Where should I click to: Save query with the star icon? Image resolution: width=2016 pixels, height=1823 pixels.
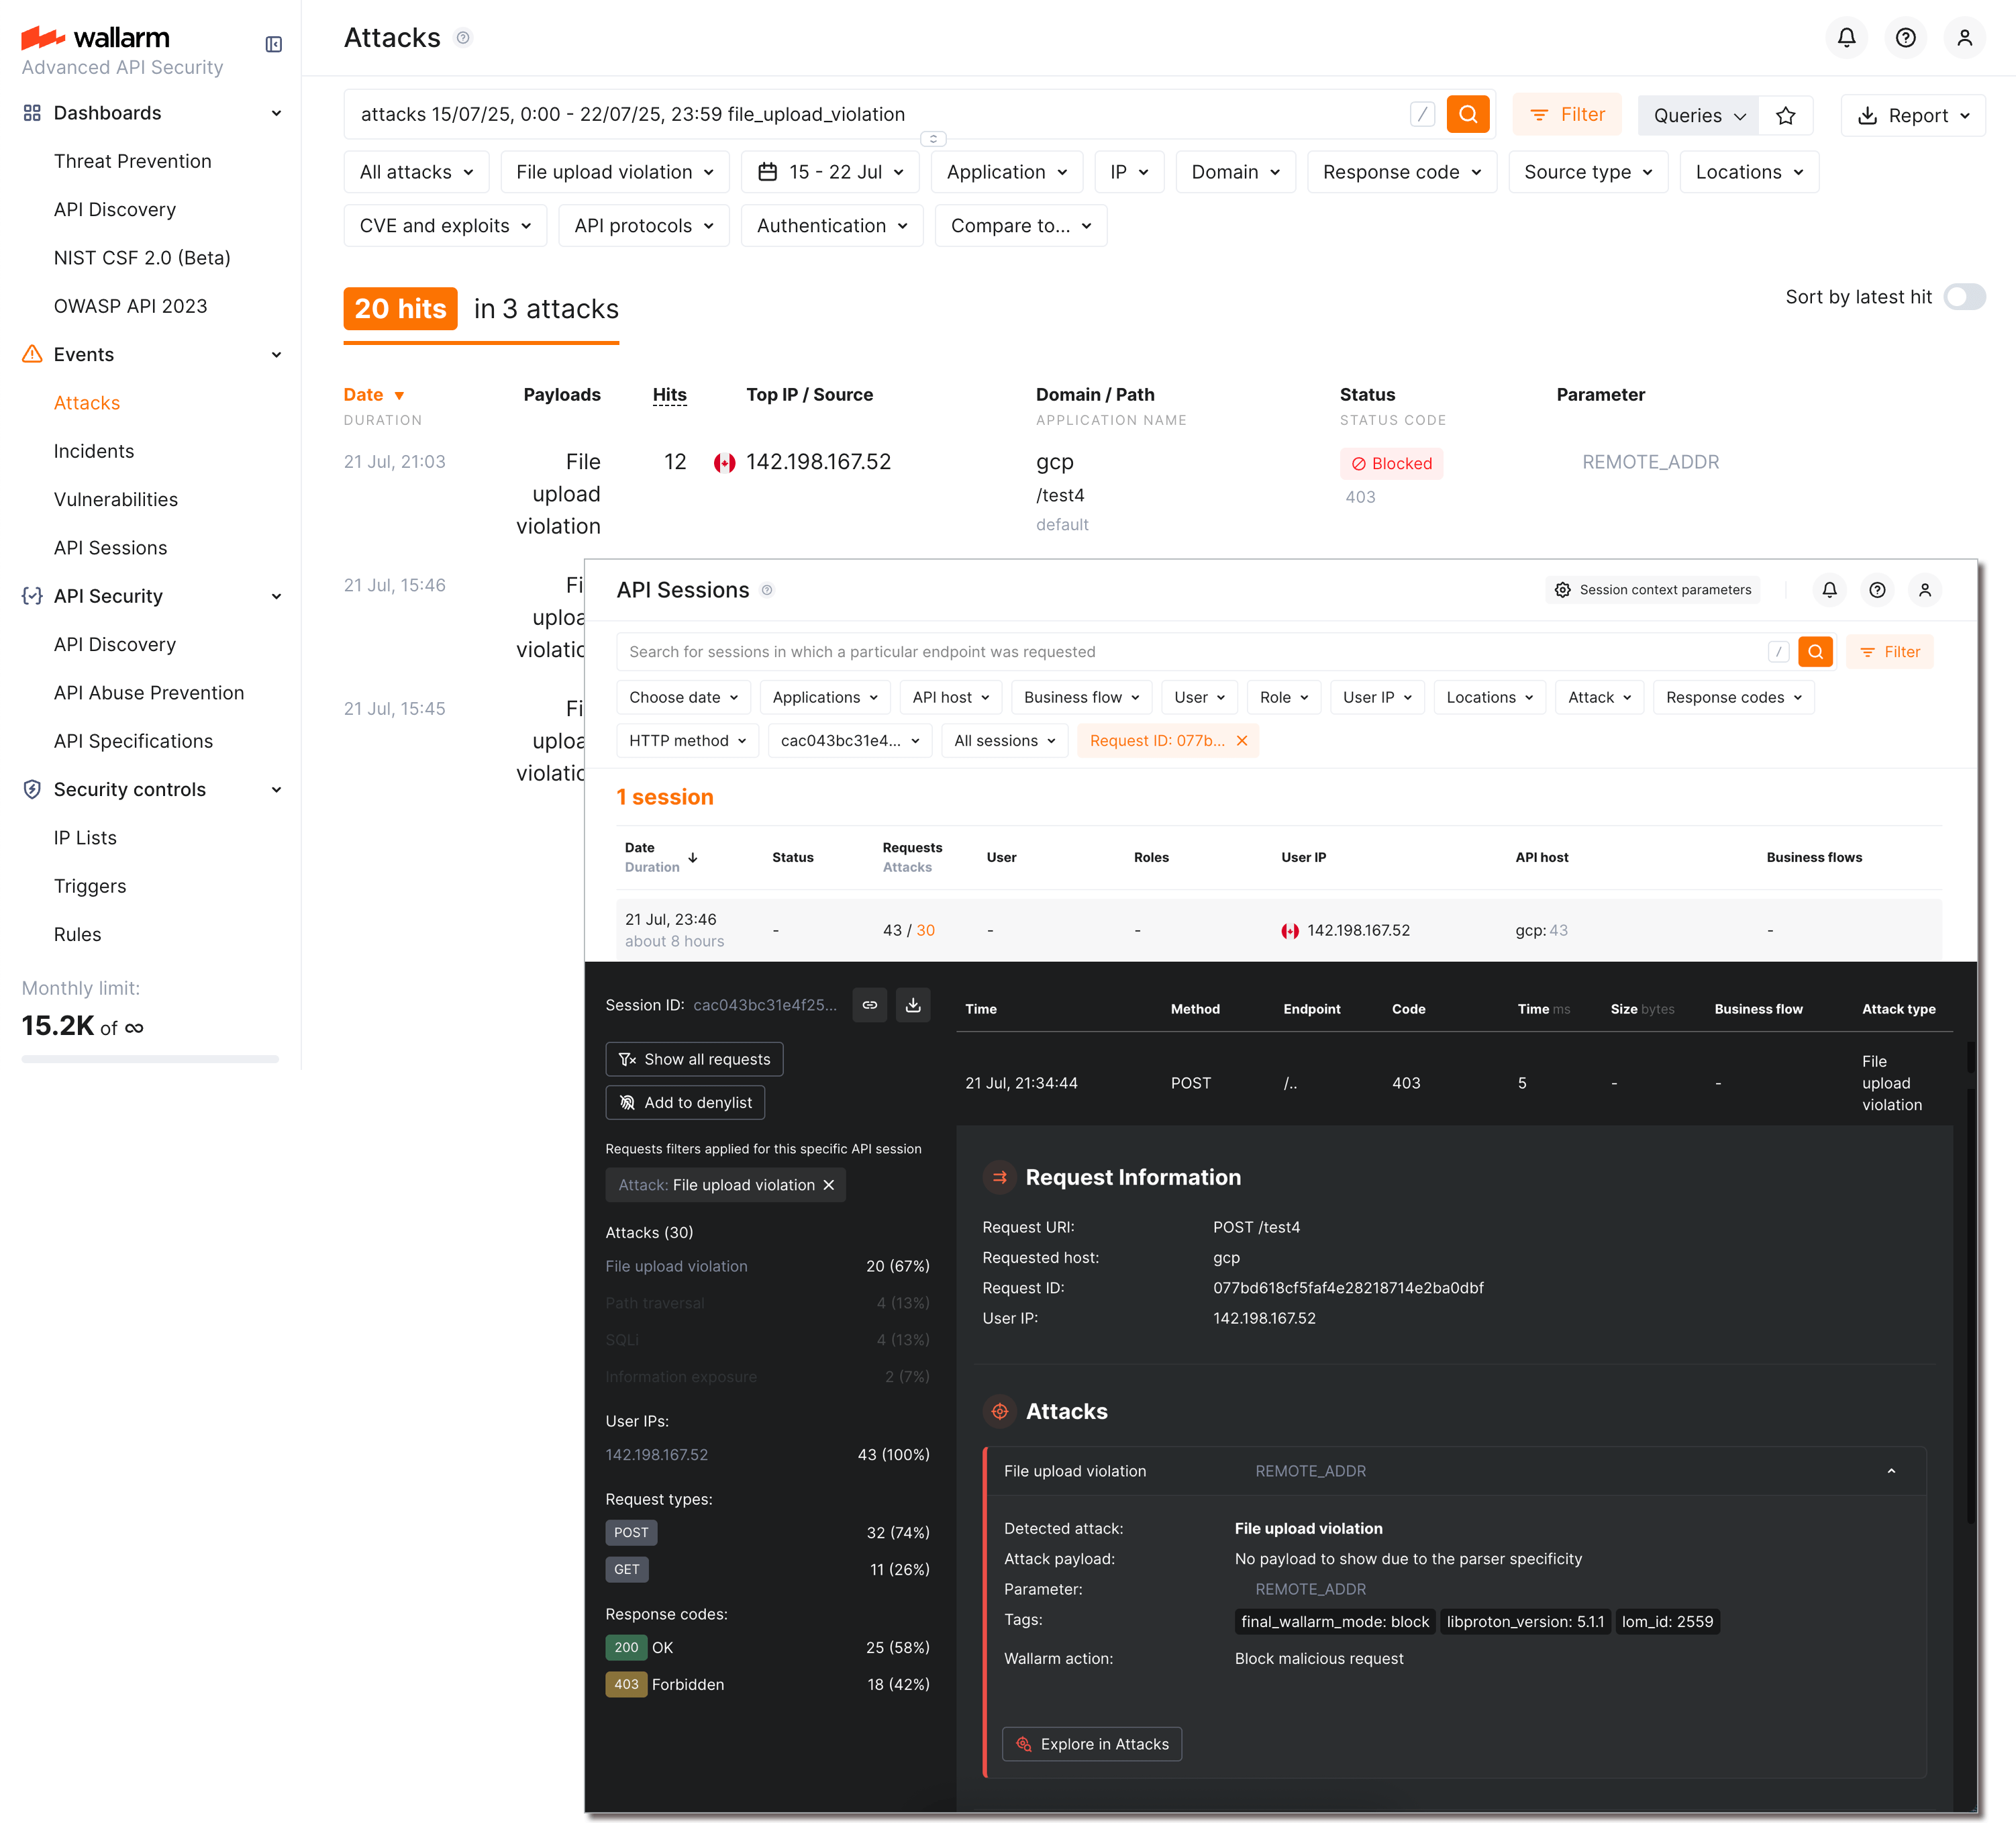pos(1785,116)
